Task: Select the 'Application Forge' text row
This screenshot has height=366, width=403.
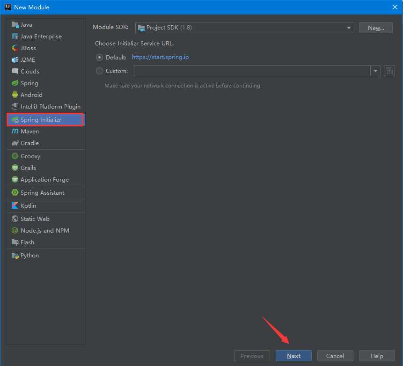Action: (x=46, y=179)
